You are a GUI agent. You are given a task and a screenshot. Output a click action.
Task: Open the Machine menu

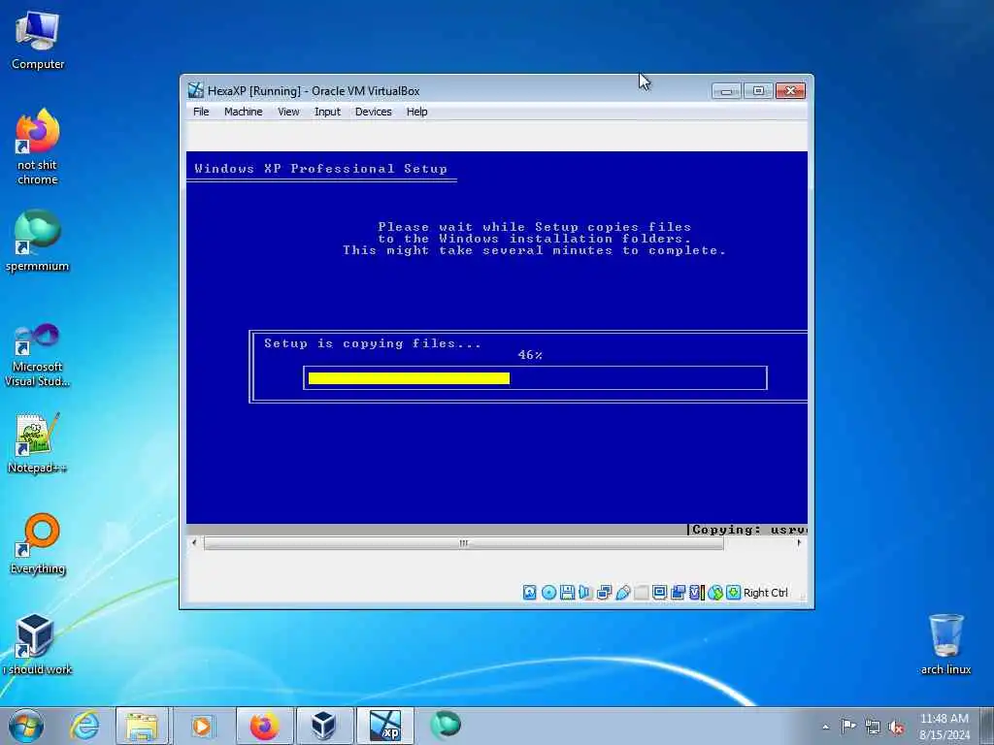243,112
